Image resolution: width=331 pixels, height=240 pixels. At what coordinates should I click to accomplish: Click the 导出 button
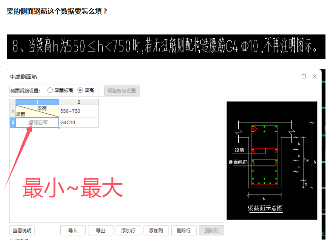pos(100,231)
